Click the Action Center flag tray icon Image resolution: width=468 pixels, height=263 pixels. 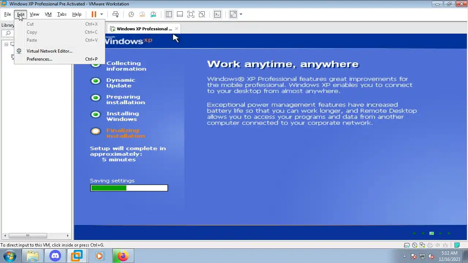pyautogui.click(x=414, y=256)
